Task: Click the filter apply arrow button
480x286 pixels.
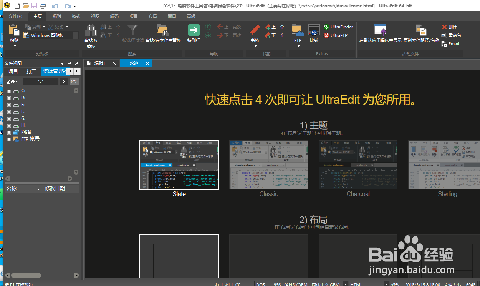Action: click(64, 81)
